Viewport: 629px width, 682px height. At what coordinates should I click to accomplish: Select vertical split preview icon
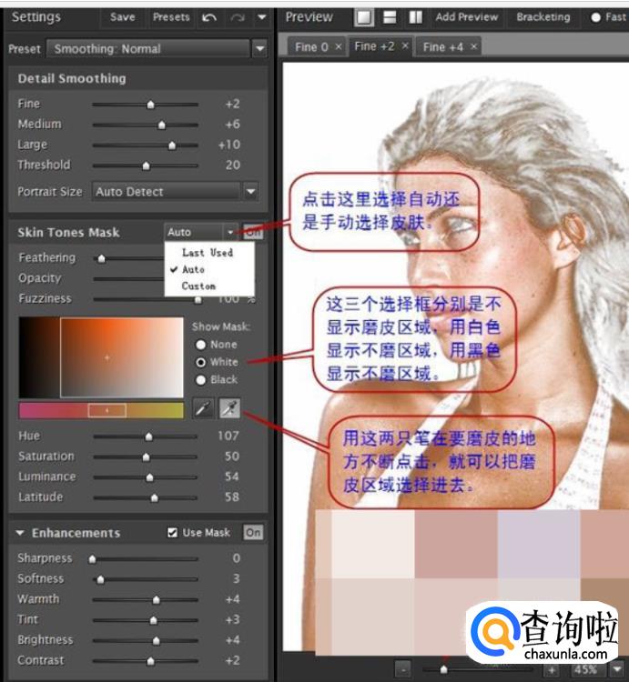(x=416, y=17)
